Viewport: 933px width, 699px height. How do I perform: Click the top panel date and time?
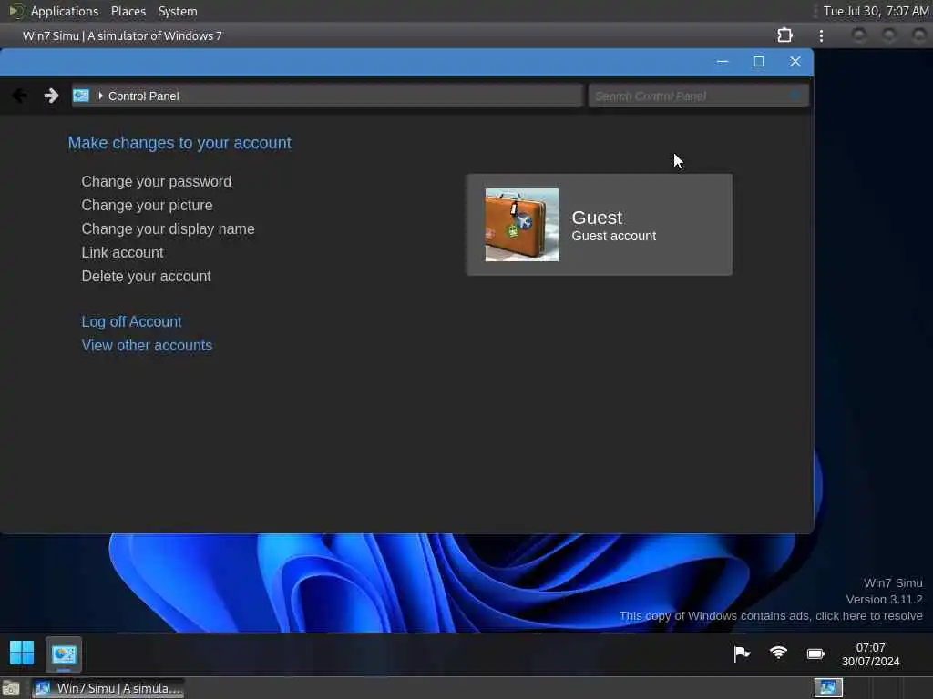tap(876, 11)
